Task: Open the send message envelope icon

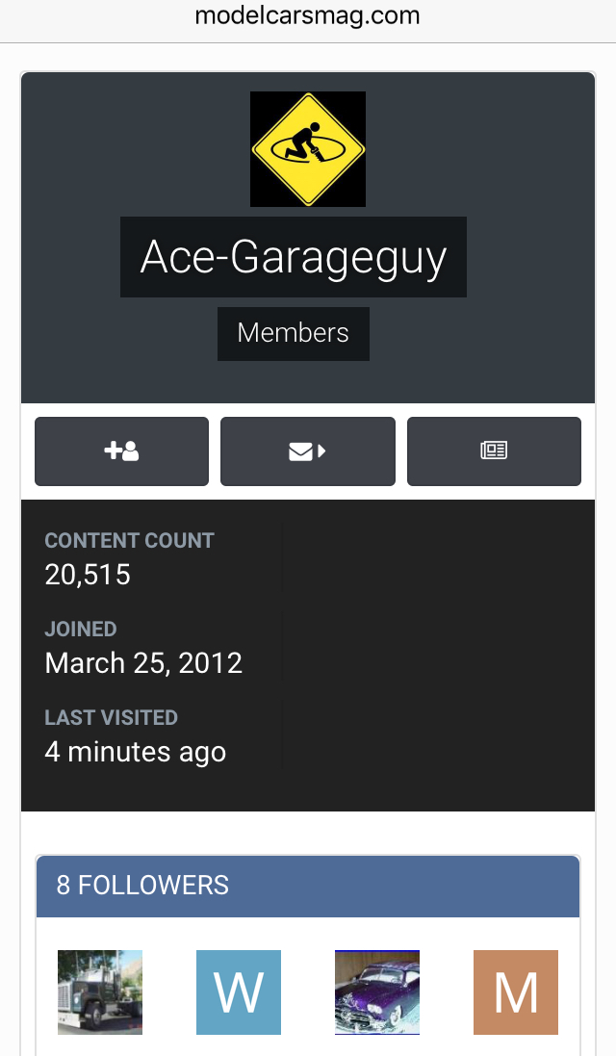Action: (x=308, y=451)
